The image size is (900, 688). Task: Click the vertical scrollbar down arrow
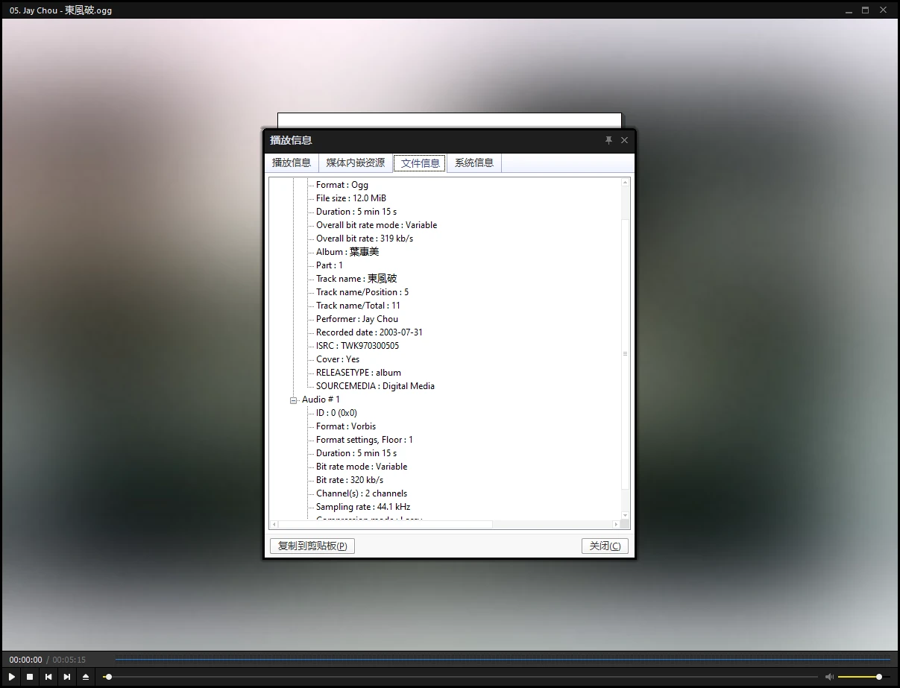626,515
